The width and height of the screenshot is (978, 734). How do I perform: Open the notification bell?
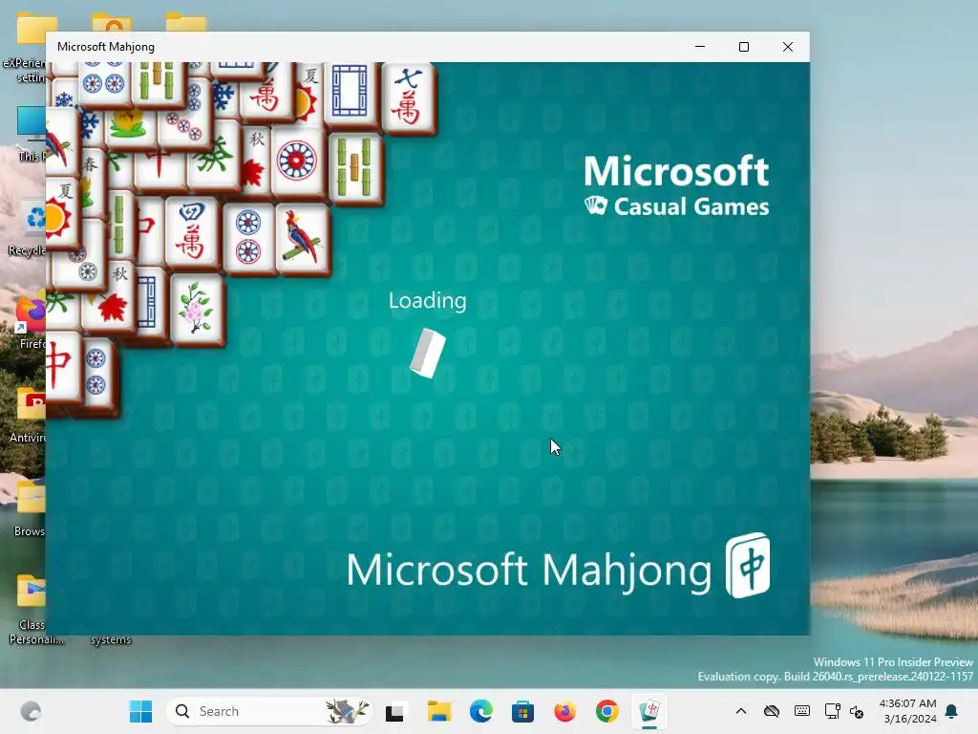952,711
